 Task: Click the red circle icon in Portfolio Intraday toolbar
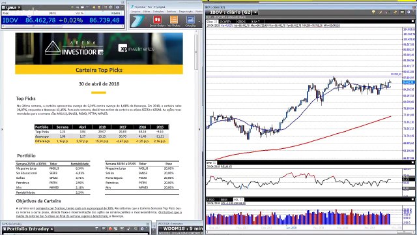[x=111, y=229]
